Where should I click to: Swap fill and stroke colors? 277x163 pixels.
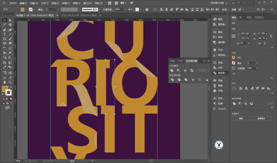pyautogui.click(x=11, y=87)
